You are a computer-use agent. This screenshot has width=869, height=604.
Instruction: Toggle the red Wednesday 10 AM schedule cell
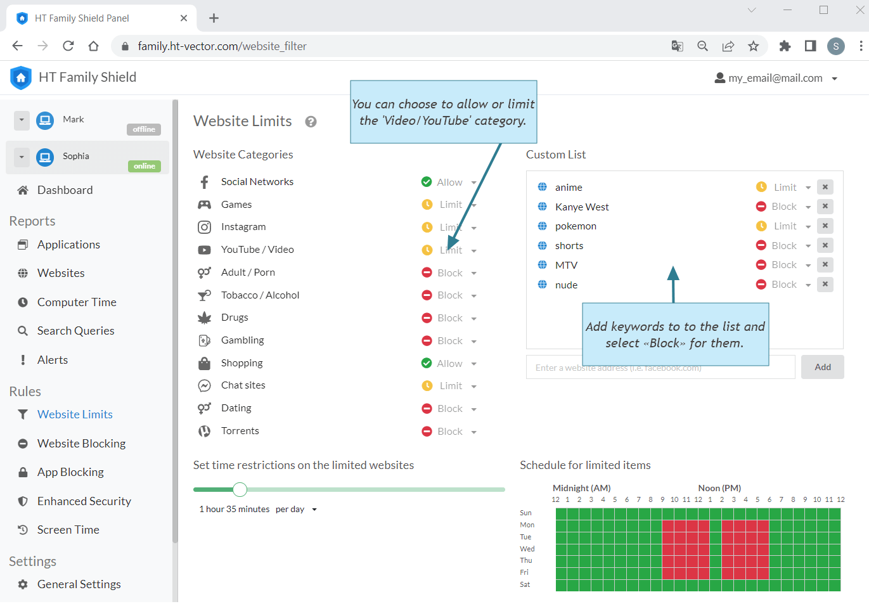pos(680,549)
